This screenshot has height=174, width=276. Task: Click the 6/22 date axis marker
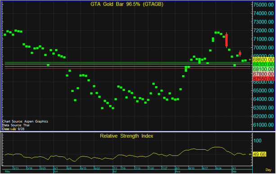[x=97, y=168]
